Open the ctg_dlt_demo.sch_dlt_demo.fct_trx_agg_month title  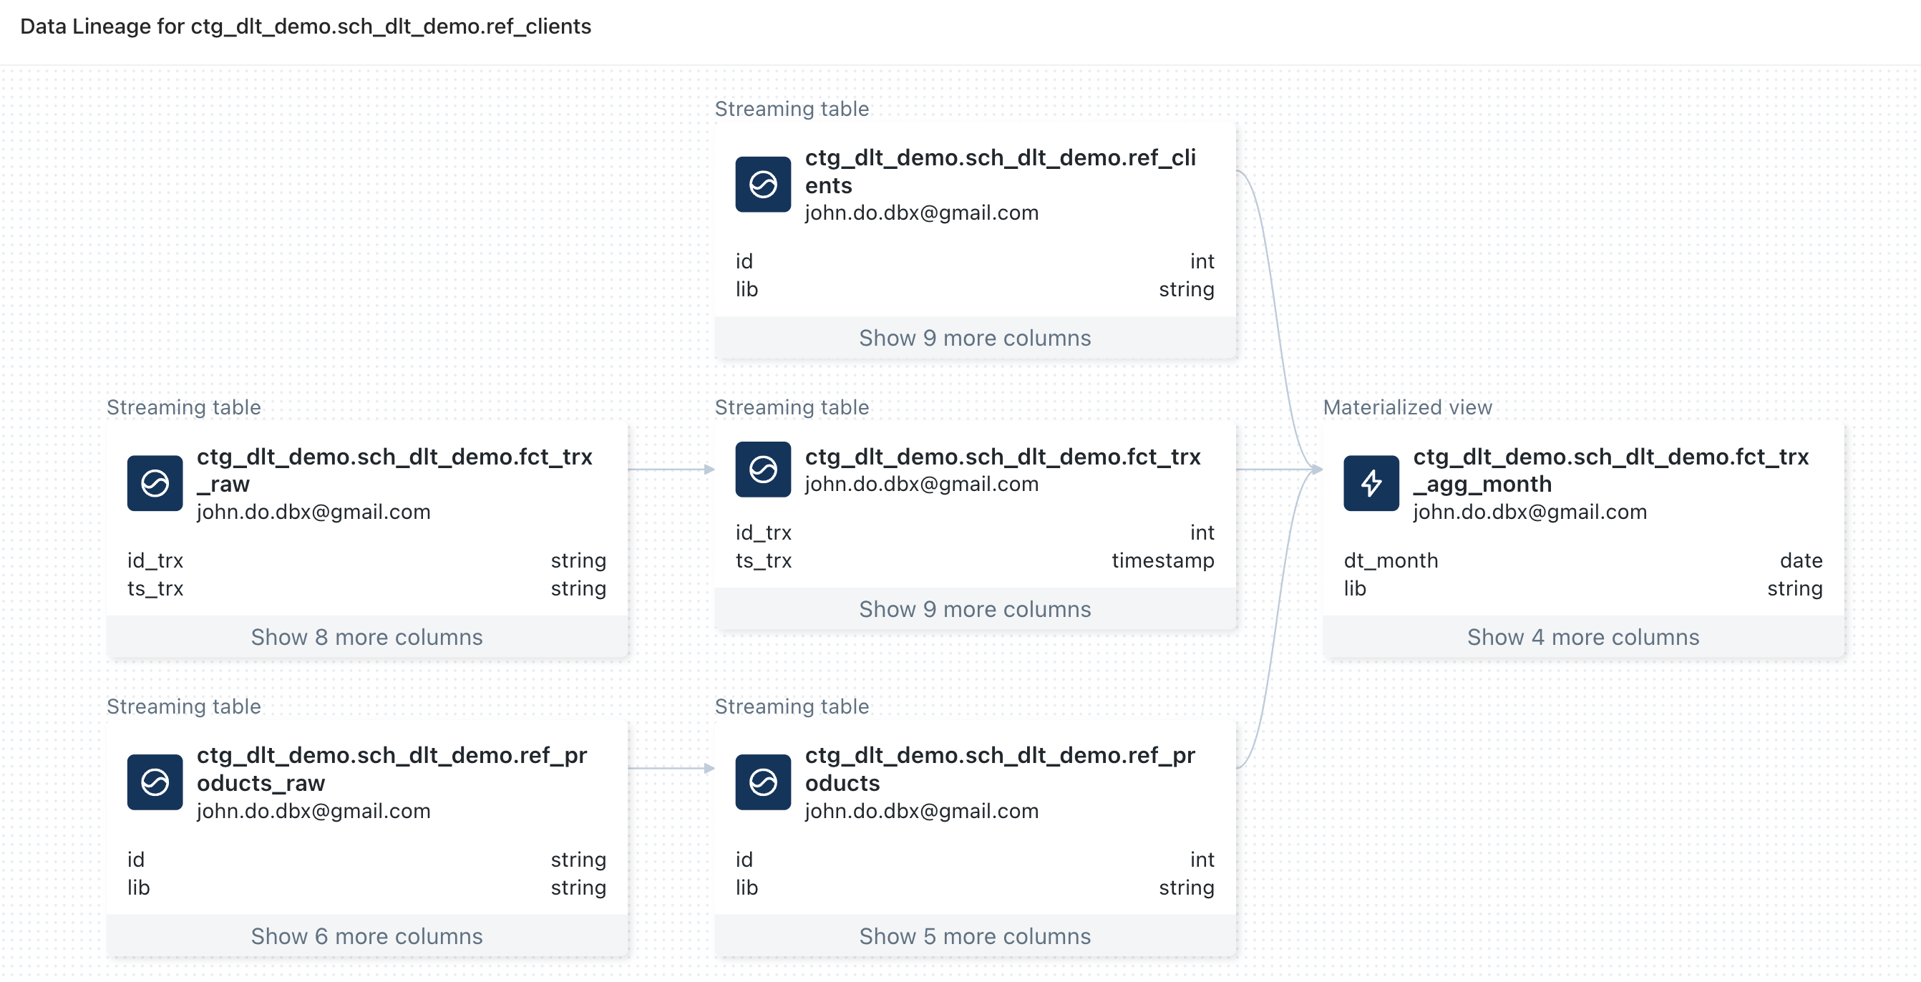pos(1610,470)
